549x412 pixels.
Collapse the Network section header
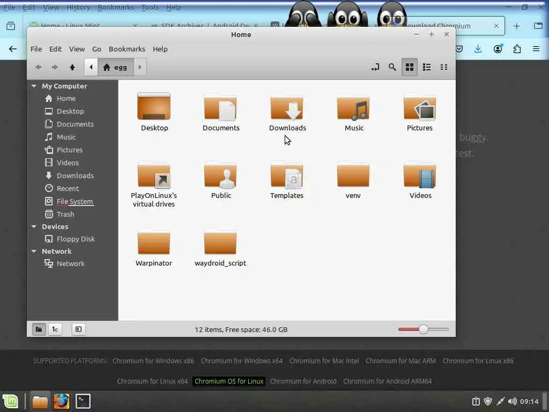34,251
